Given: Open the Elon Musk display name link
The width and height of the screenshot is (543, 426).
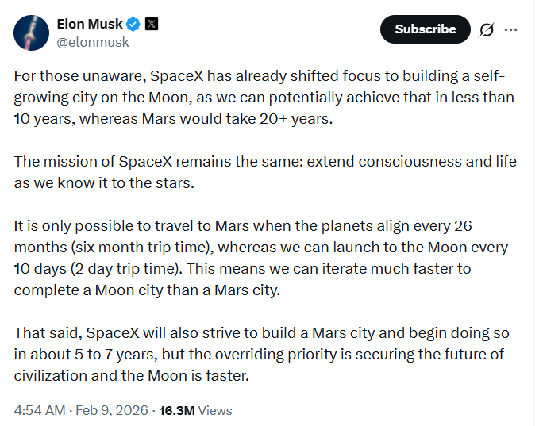Looking at the screenshot, I should click(90, 25).
